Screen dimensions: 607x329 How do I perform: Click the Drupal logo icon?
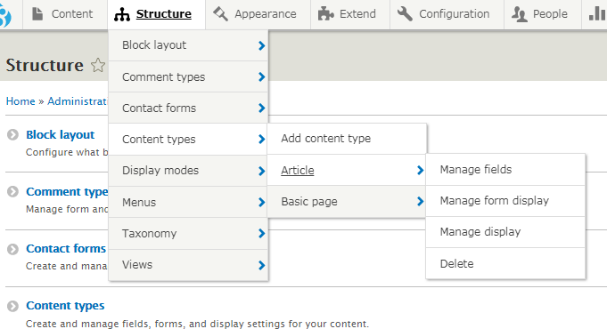pyautogui.click(x=5, y=15)
